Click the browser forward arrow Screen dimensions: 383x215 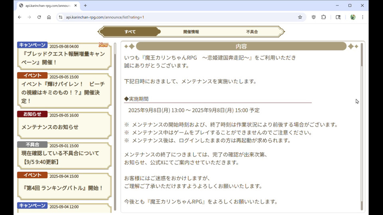tap(29, 17)
